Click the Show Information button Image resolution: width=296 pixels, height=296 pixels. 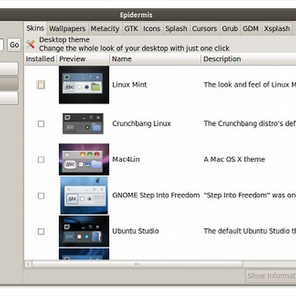[x=271, y=276]
